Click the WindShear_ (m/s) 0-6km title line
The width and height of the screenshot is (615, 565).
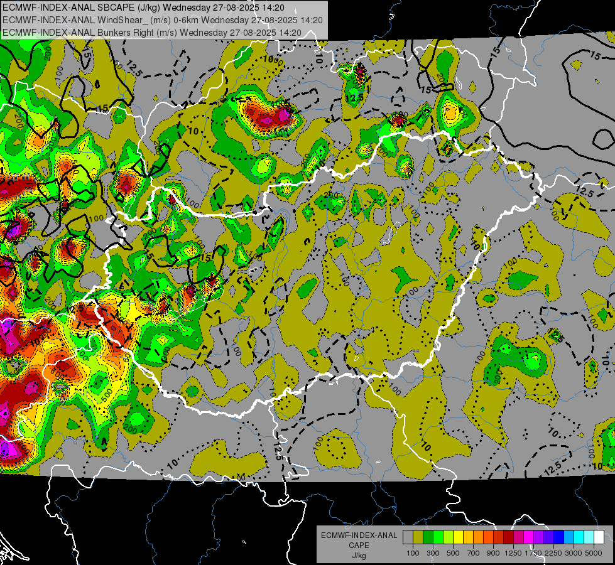[162, 20]
